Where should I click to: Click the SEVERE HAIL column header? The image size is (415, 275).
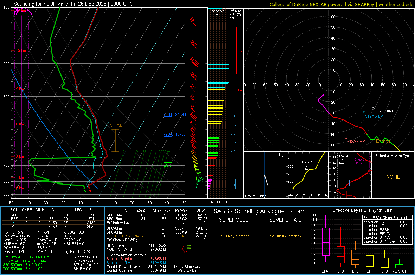tap(285, 220)
